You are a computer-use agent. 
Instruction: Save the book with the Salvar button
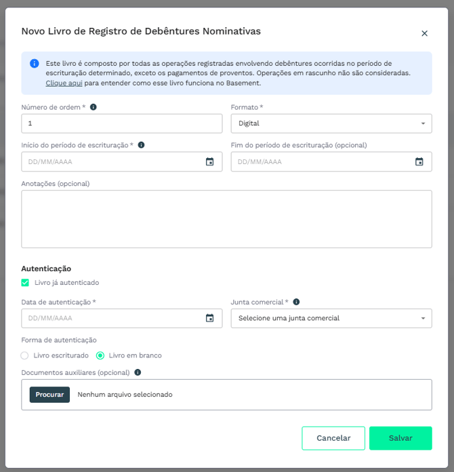(400, 438)
